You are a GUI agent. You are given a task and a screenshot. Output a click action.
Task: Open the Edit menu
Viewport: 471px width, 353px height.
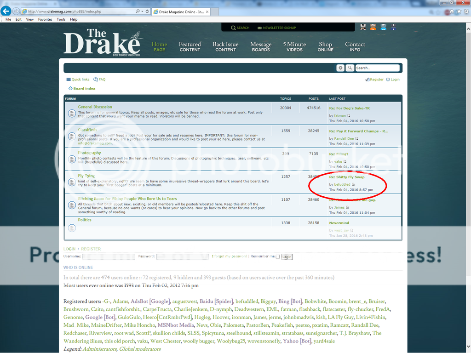click(x=18, y=19)
